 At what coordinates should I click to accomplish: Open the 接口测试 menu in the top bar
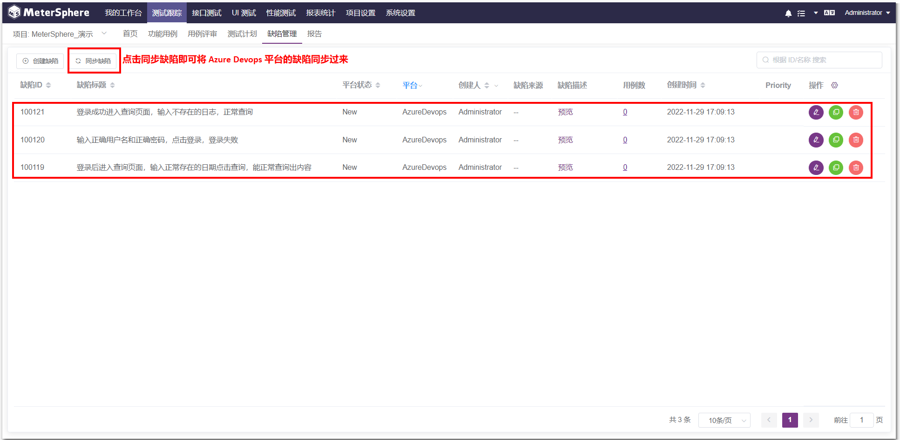(206, 13)
